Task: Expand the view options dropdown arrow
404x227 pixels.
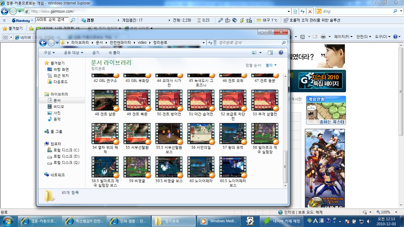Action: [260, 53]
